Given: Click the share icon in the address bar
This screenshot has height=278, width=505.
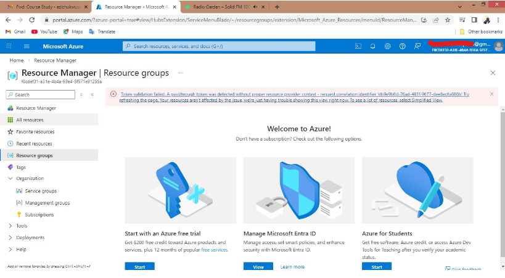Looking at the screenshot, I should [436, 20].
